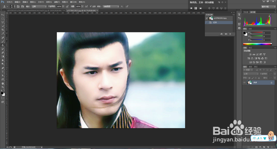Open brush preset picker dropdown arrow
The image size is (277, 149).
tap(14, 7)
